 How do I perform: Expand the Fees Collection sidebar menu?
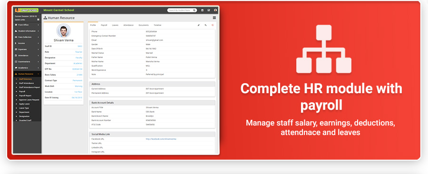point(27,37)
